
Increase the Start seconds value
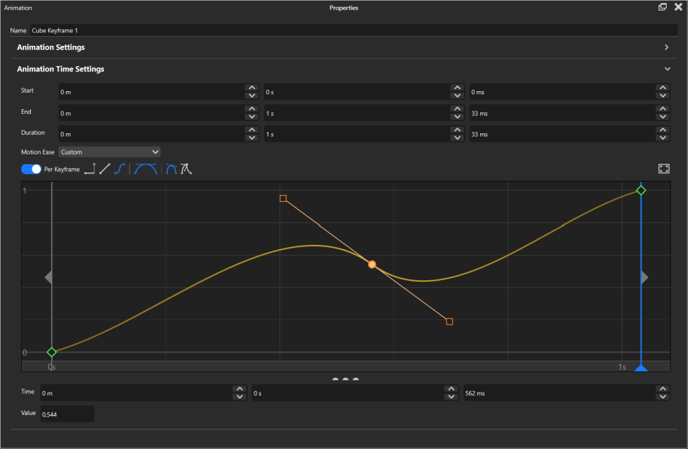click(456, 88)
